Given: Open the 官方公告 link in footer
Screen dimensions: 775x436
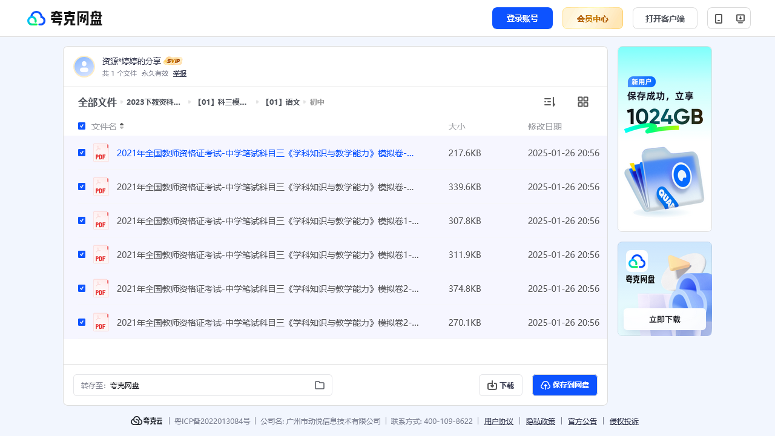Looking at the screenshot, I should 582,421.
